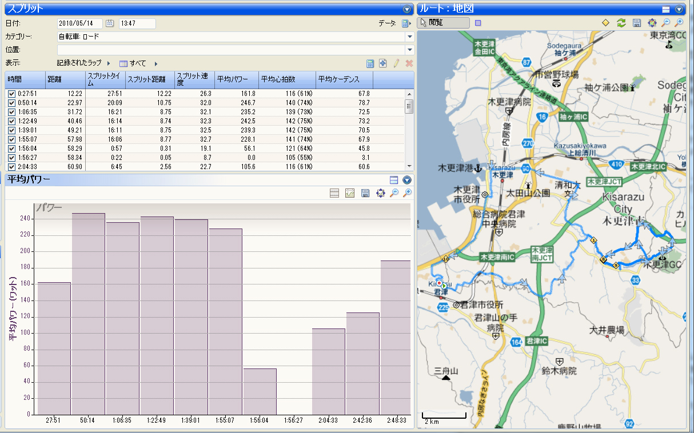Image resolution: width=694 pixels, height=433 pixels.
Task: Uncheck the 1:55:07 split row
Action: (11, 139)
